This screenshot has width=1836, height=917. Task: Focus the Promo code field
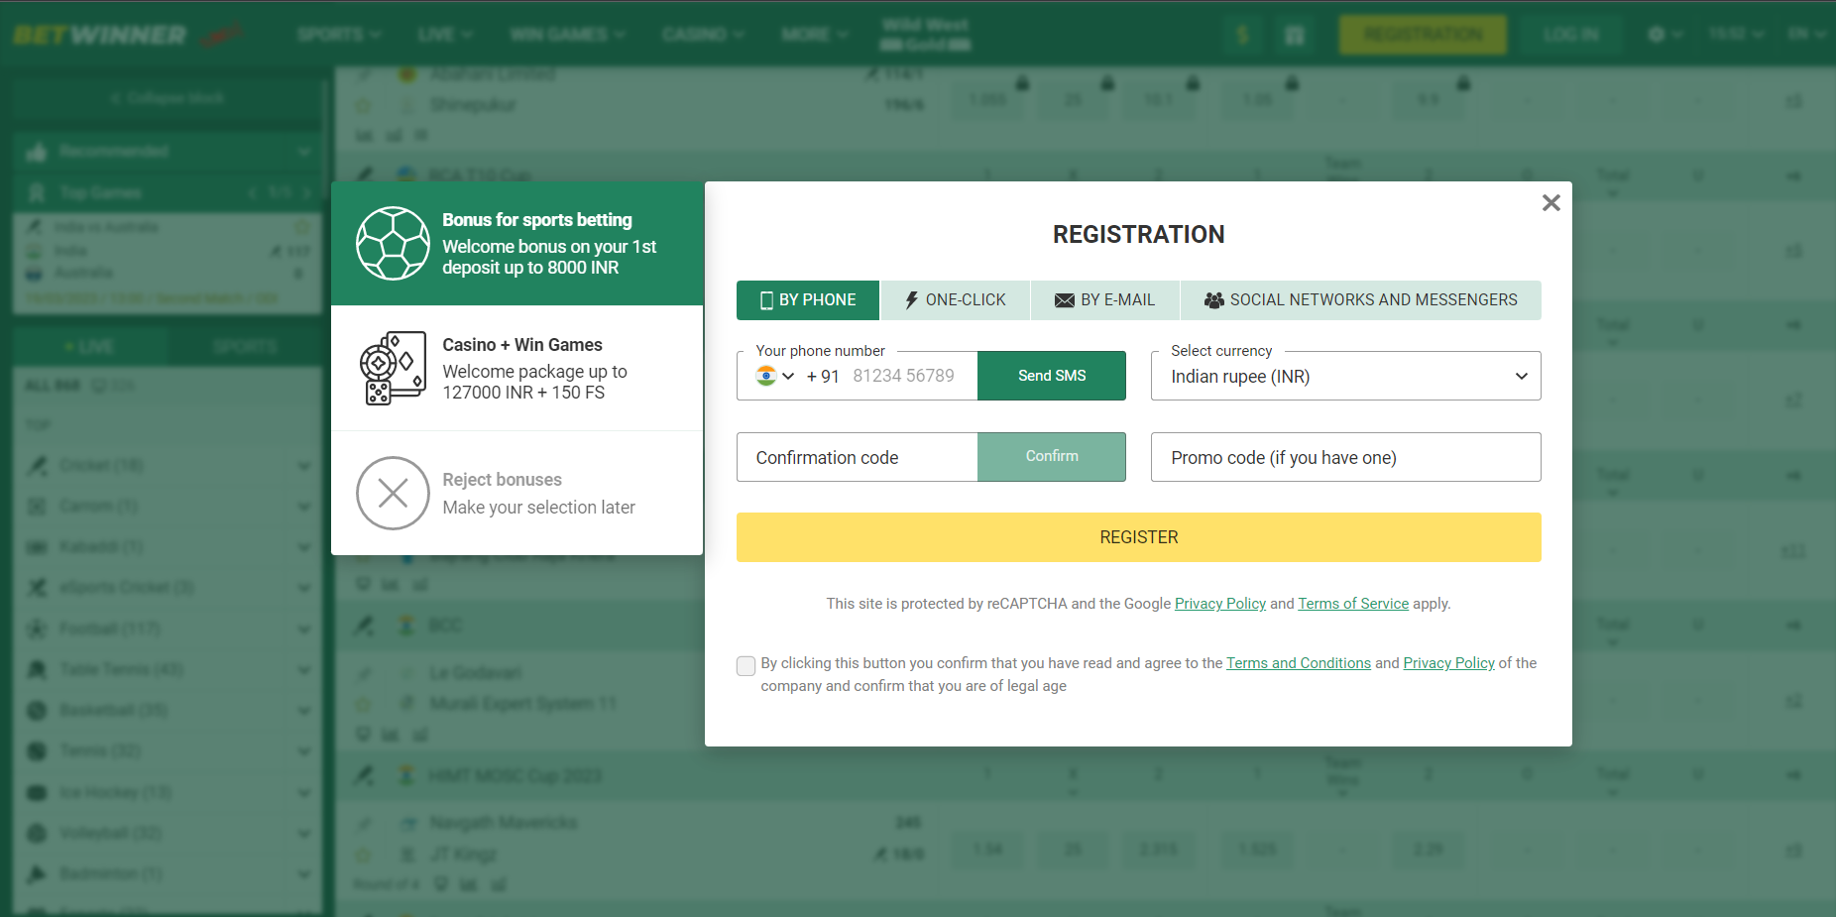pos(1346,457)
